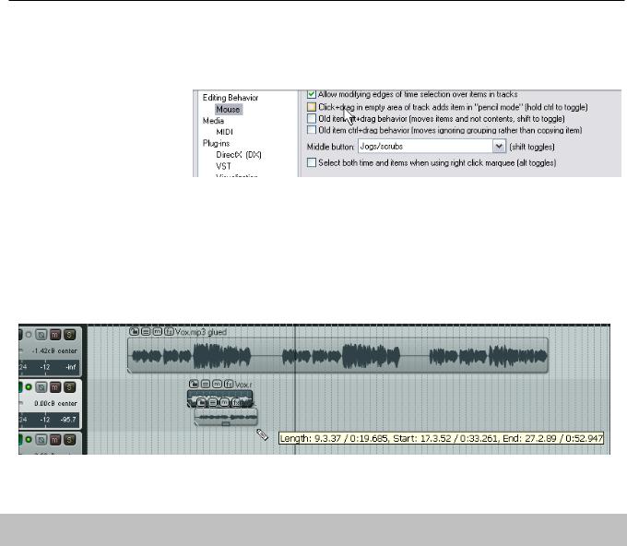Viewport: 627px width, 546px height.
Task: Click the -95.7 meter peak value
Action: 68,420
